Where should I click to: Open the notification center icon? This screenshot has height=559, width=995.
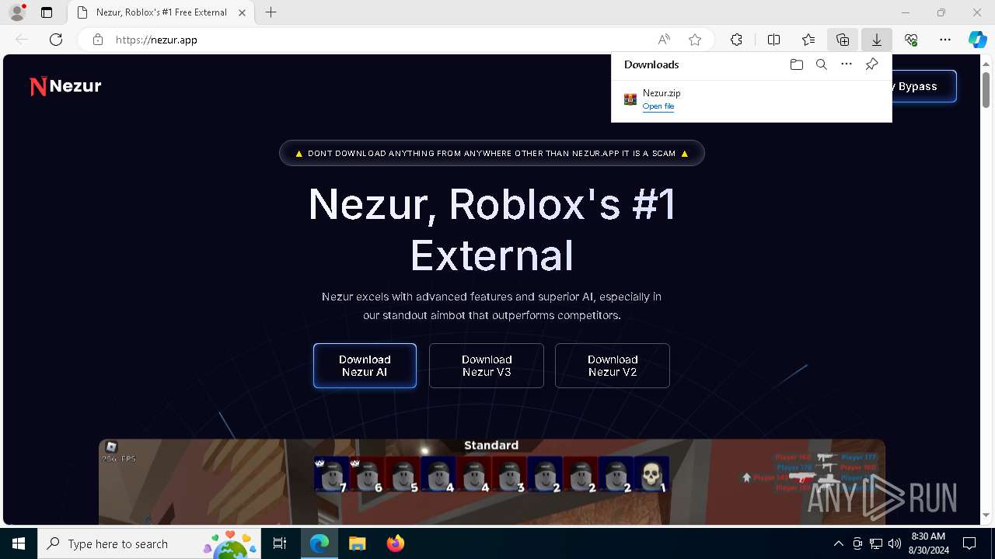click(x=969, y=543)
